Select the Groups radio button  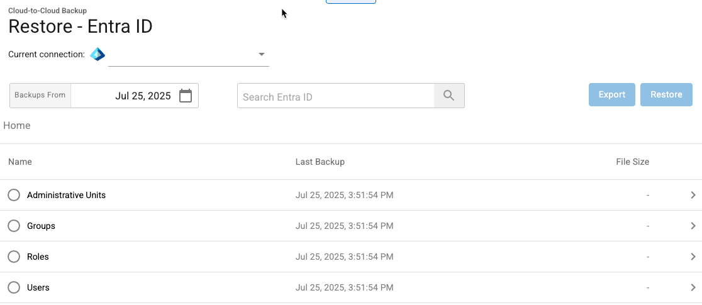(14, 226)
